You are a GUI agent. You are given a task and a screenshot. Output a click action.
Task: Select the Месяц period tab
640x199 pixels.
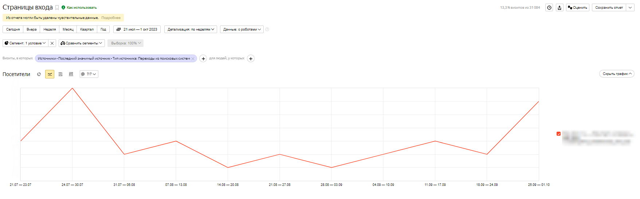tap(68, 29)
